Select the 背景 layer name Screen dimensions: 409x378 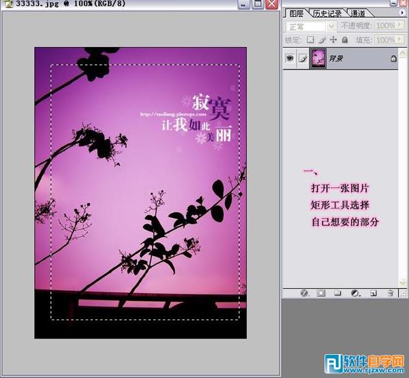tap(335, 59)
